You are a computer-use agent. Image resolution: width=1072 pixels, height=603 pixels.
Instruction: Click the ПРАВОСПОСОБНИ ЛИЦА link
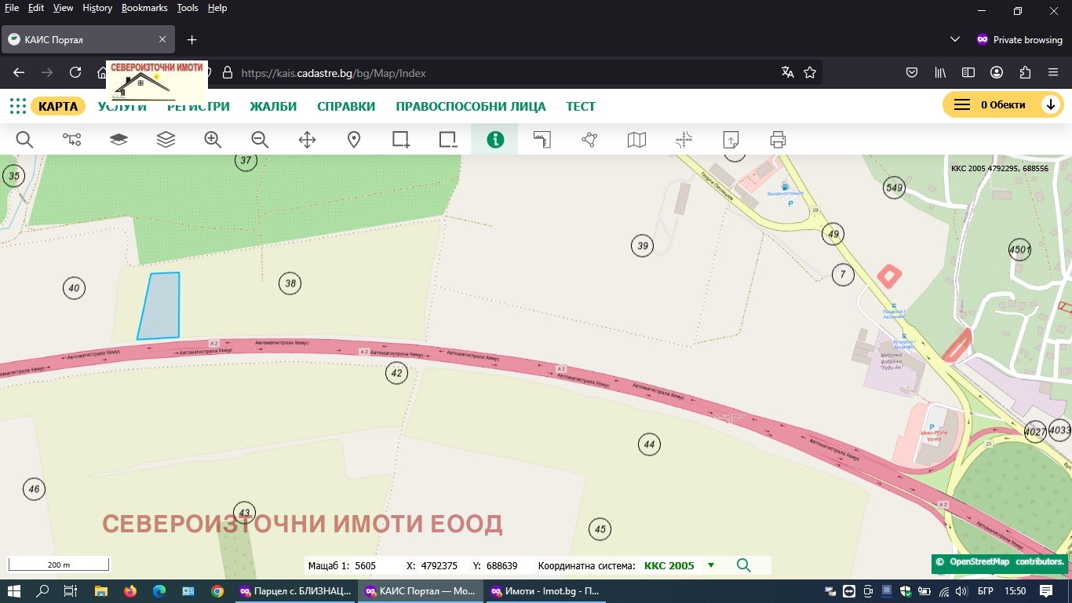click(470, 106)
